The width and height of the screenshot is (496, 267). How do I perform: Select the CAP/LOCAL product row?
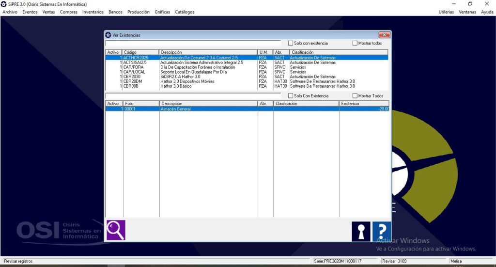click(247, 72)
